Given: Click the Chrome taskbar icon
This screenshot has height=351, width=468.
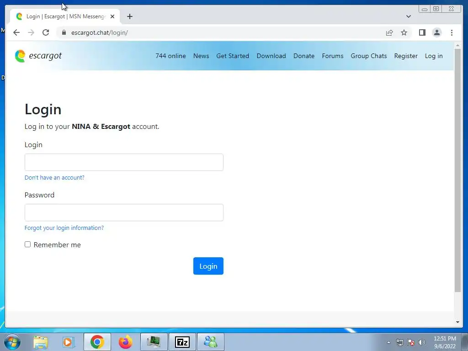Looking at the screenshot, I should [x=97, y=342].
